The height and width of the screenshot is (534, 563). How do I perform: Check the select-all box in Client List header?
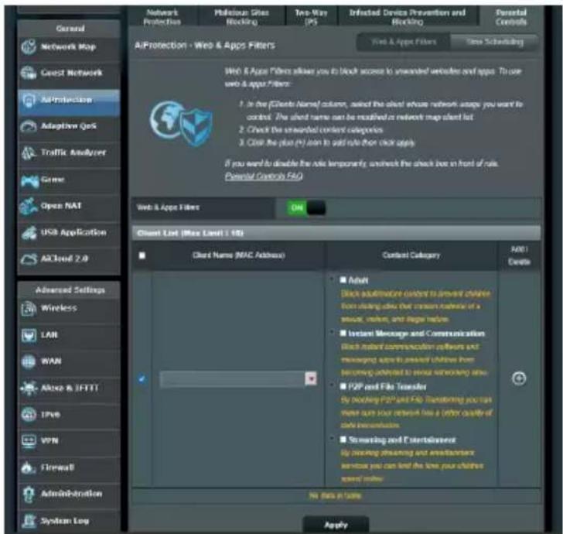(142, 255)
